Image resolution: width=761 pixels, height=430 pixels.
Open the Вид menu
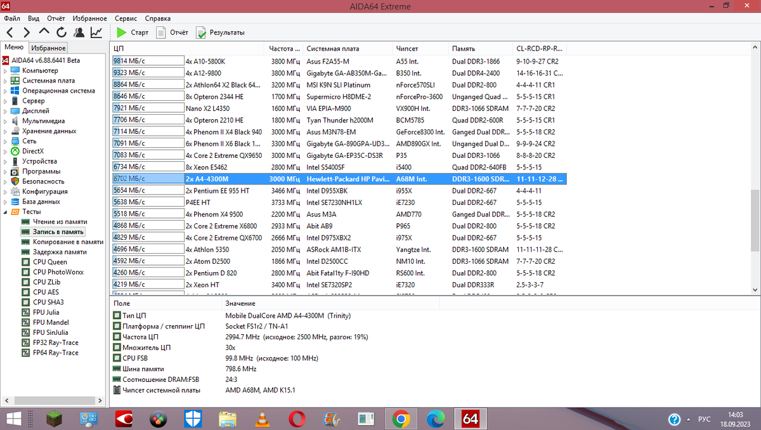(x=34, y=18)
